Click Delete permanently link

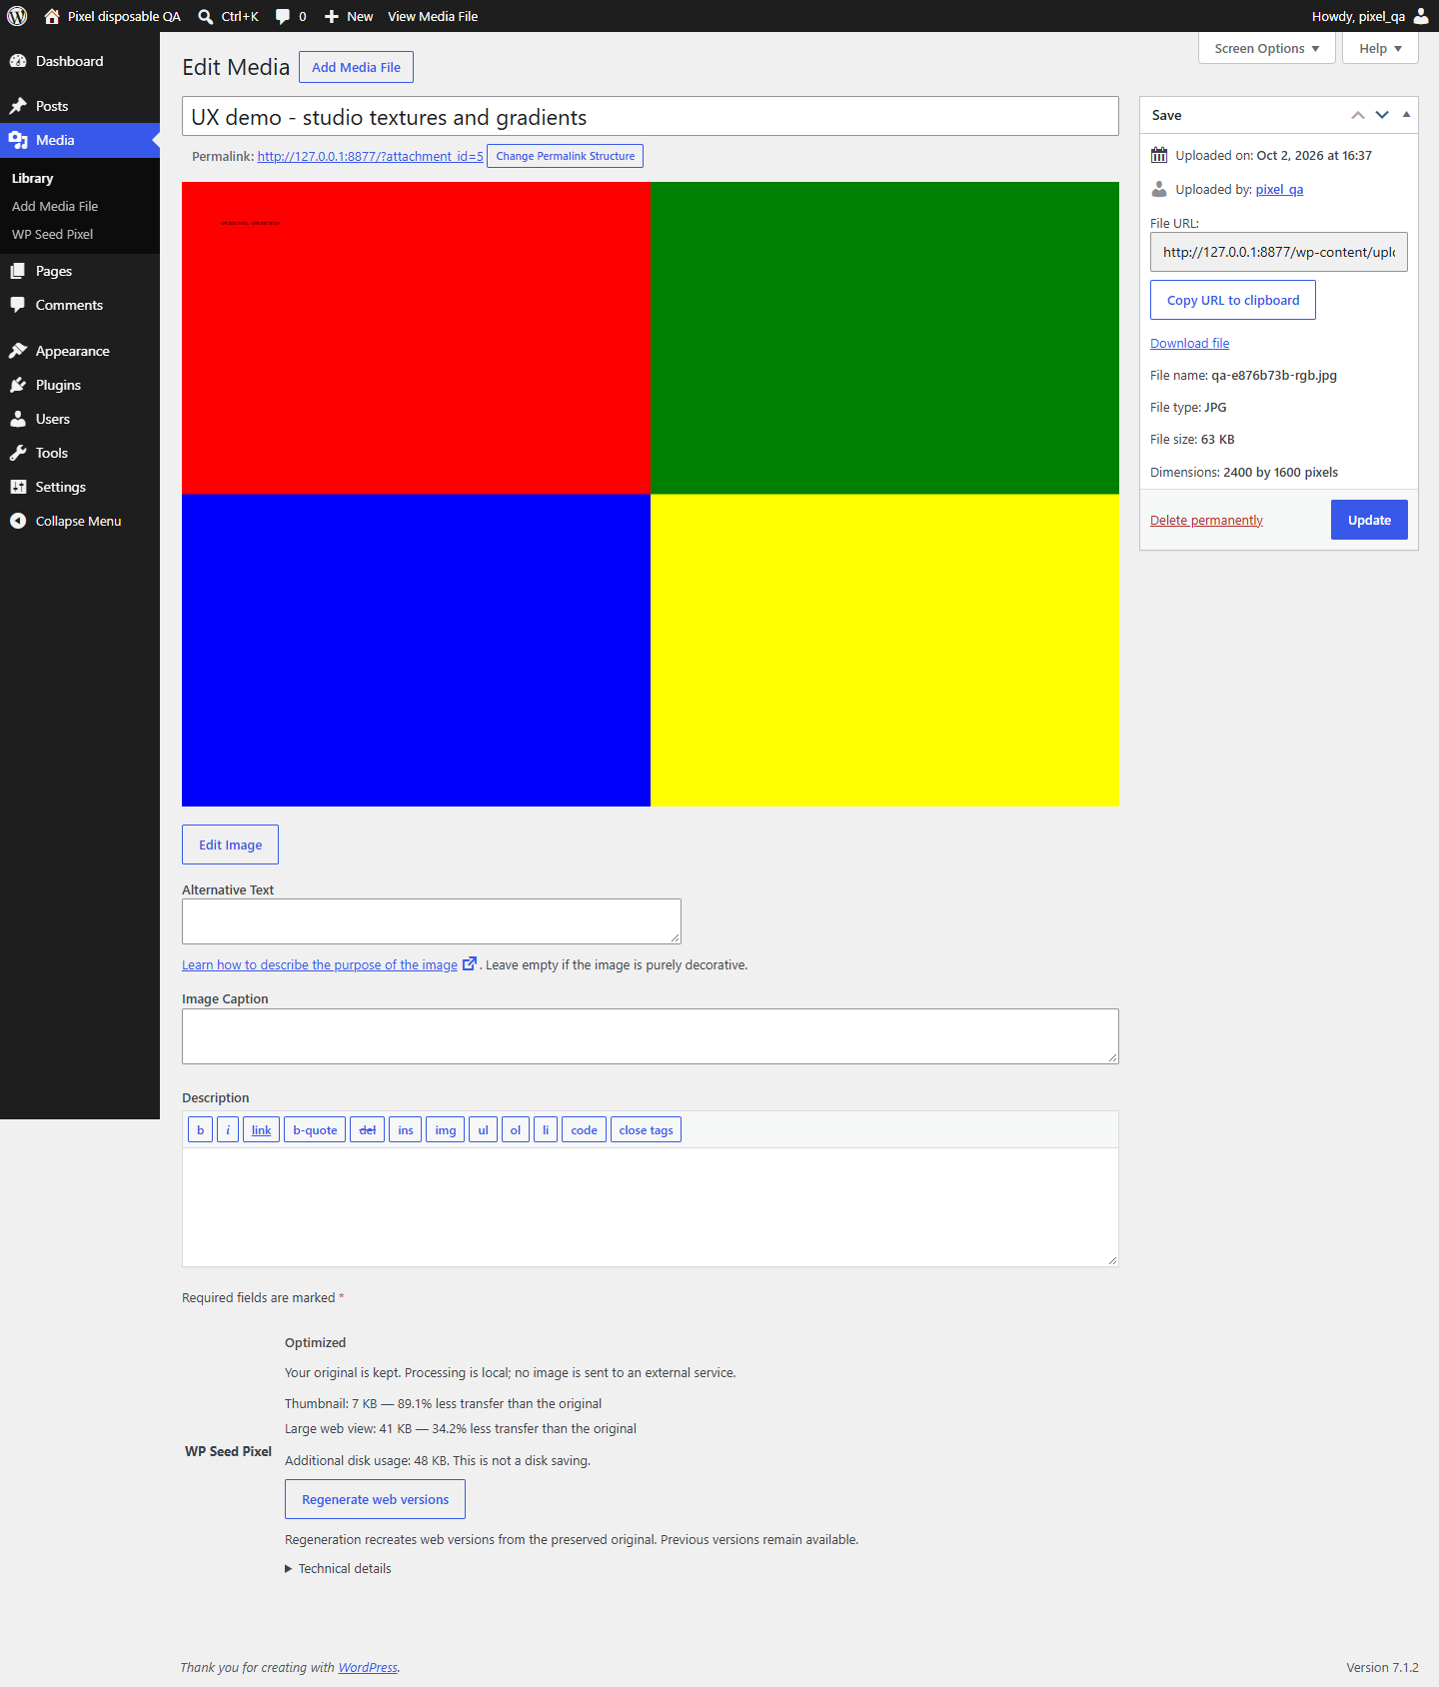(1206, 520)
